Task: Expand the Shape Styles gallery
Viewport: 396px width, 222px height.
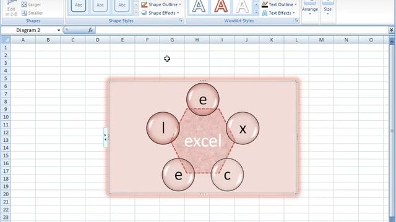Action: [136, 12]
